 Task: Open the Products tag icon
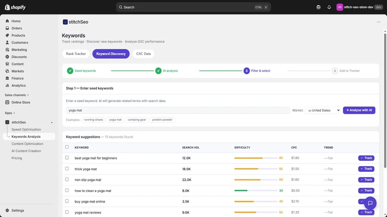click(x=7, y=35)
